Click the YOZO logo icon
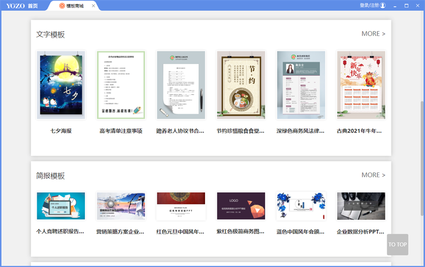The image size is (425, 267). coord(15,5)
